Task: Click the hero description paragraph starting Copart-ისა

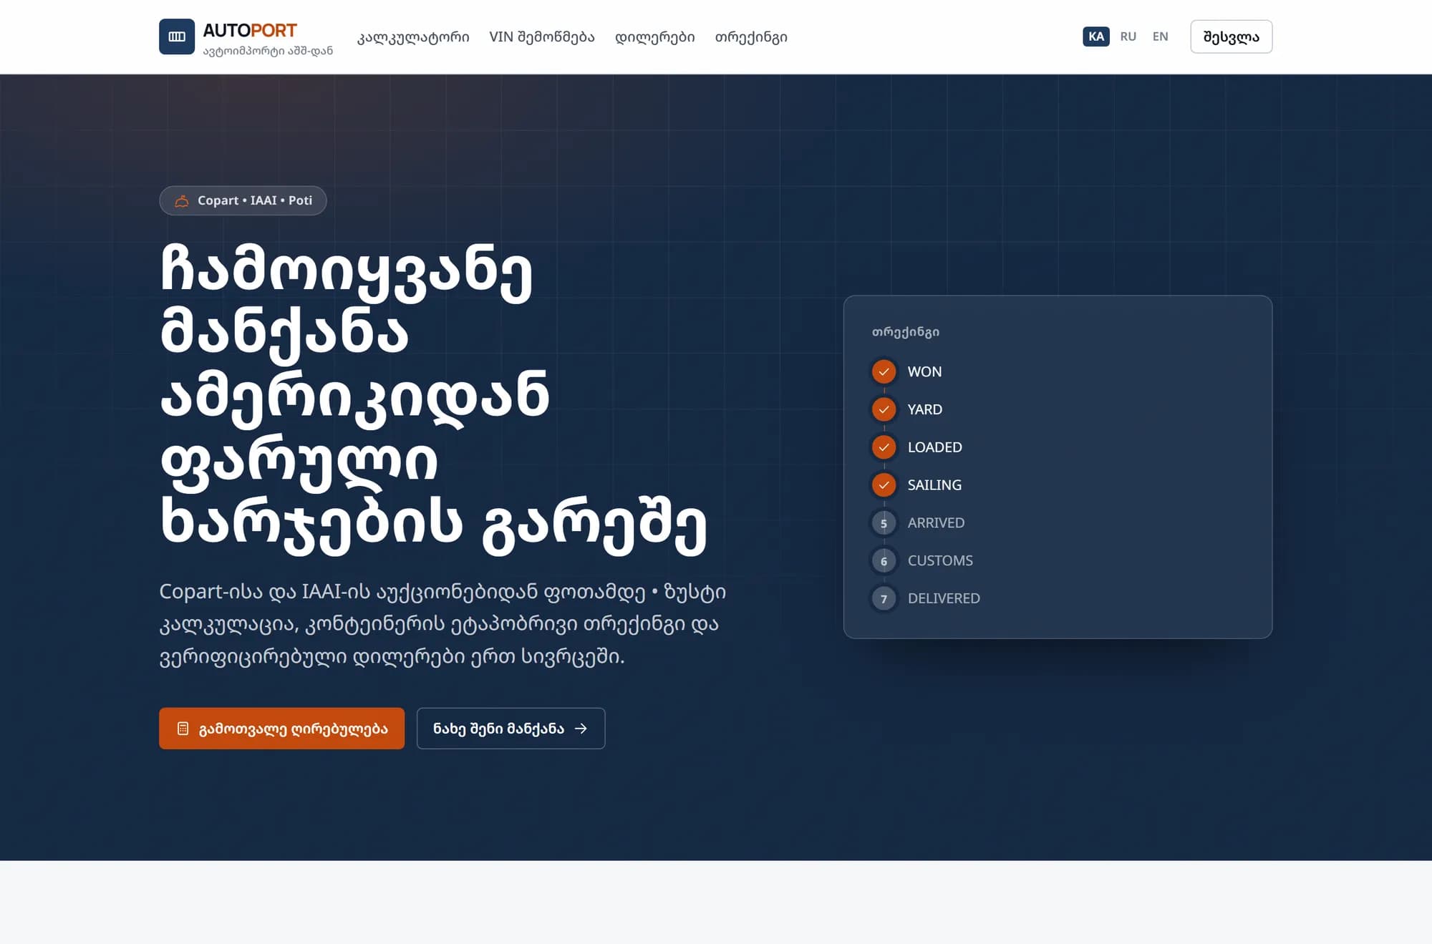Action: [x=442, y=624]
